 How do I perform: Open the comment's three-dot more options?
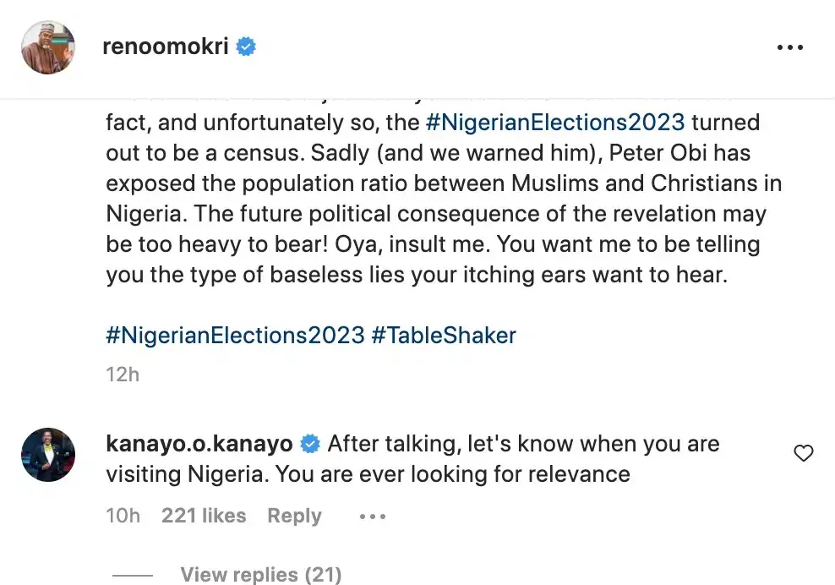tap(373, 517)
